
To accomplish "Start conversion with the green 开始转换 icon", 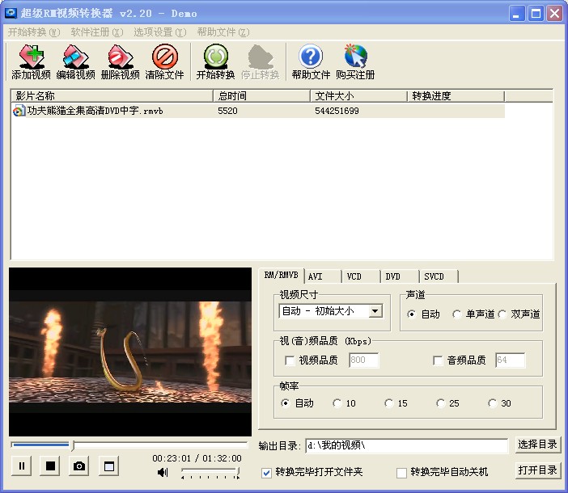I will [x=215, y=61].
